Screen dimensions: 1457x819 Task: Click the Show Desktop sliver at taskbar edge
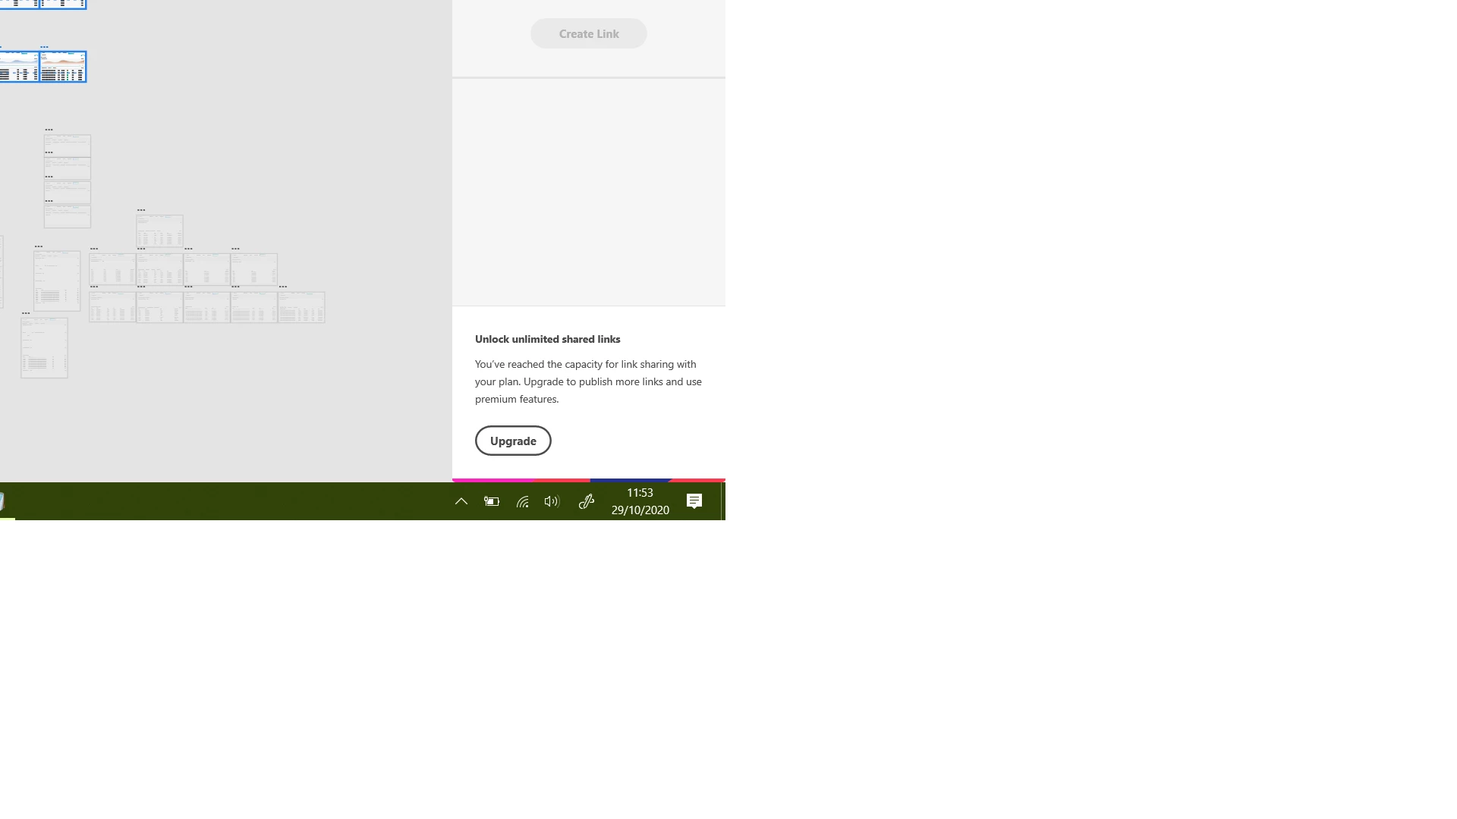723,501
